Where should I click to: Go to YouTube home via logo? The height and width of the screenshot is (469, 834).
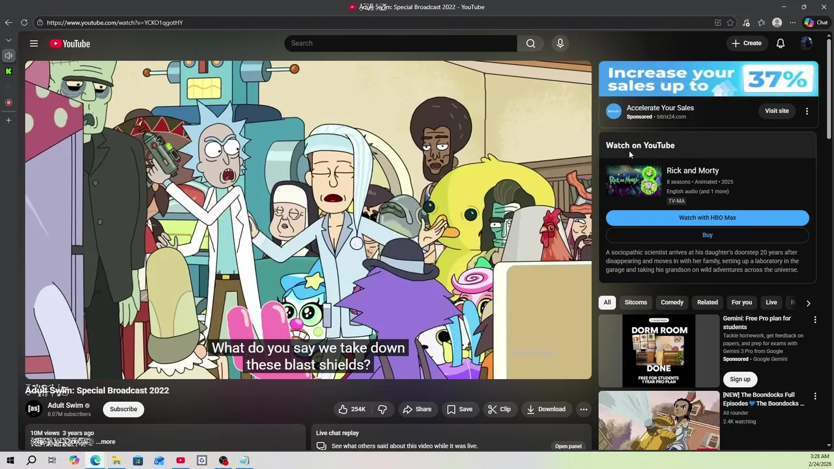tap(70, 44)
